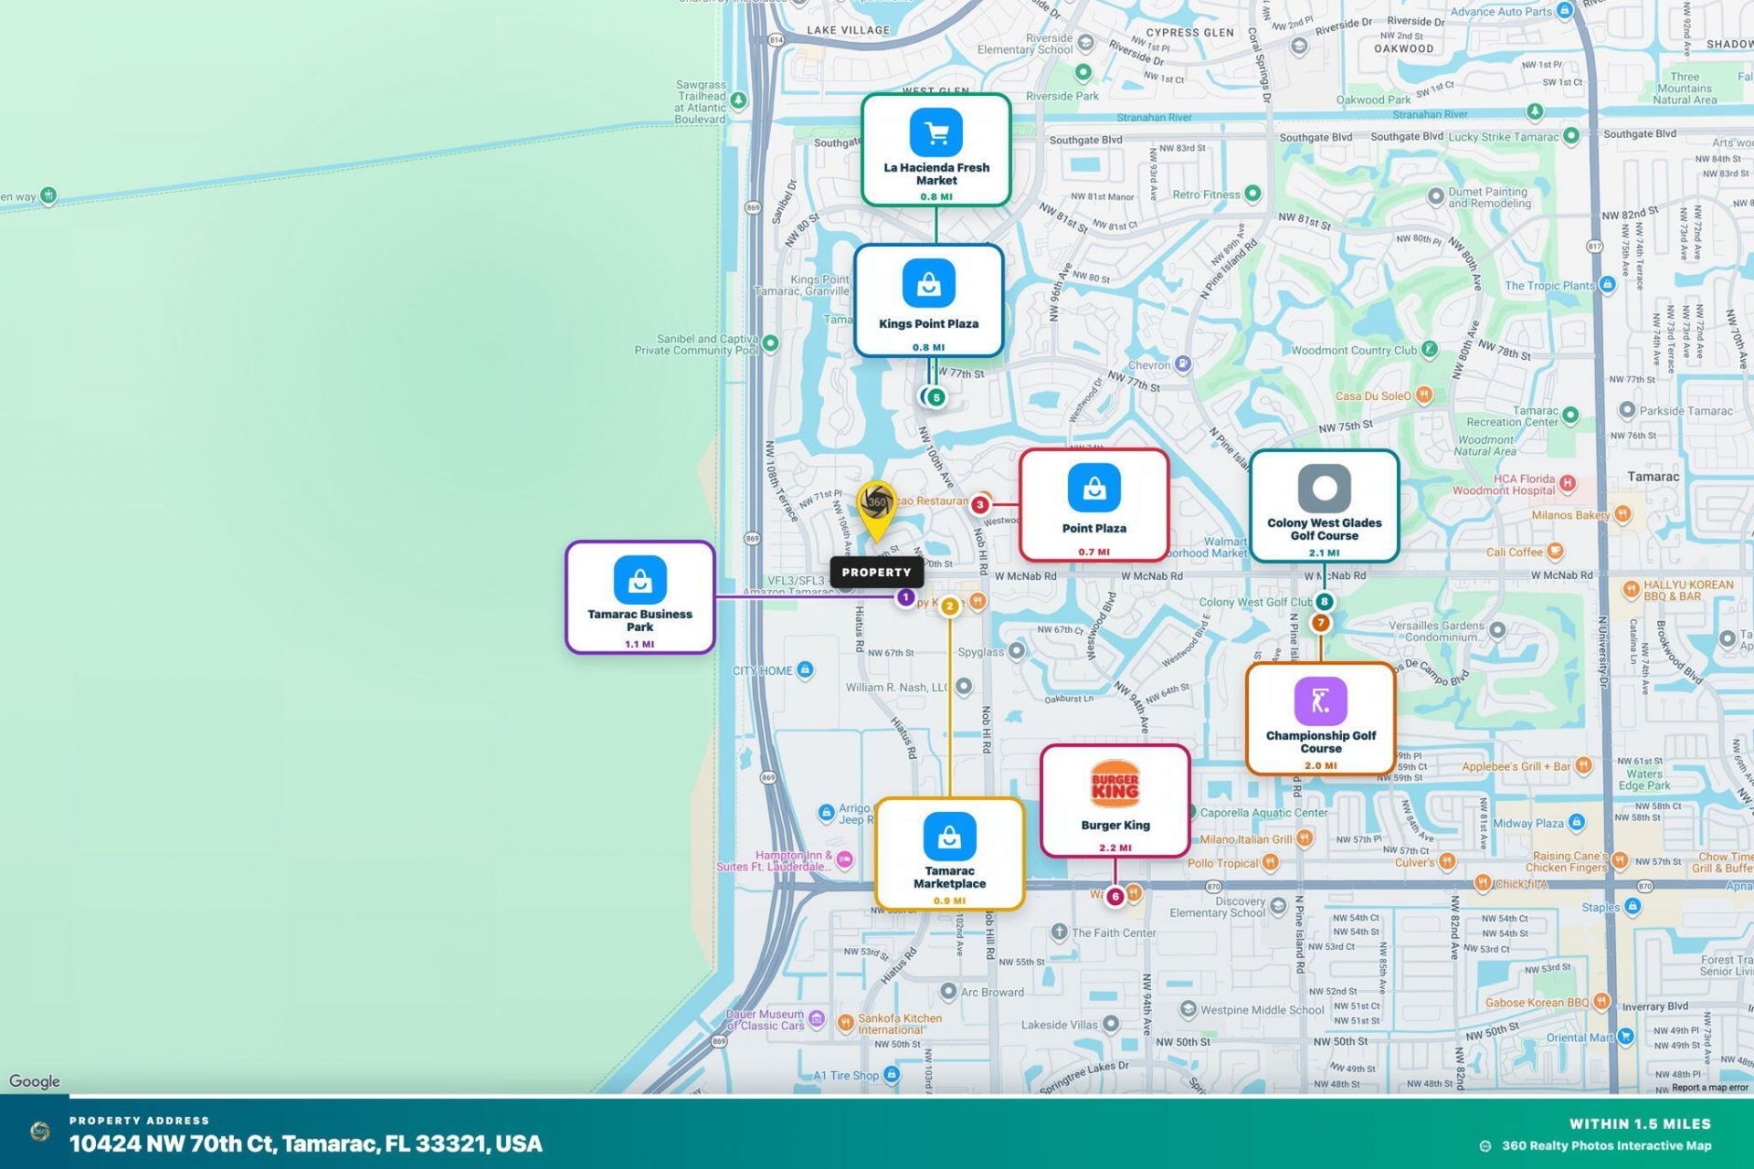Viewport: 1754px width, 1169px height.
Task: Select red map marker number 3
Action: click(980, 504)
